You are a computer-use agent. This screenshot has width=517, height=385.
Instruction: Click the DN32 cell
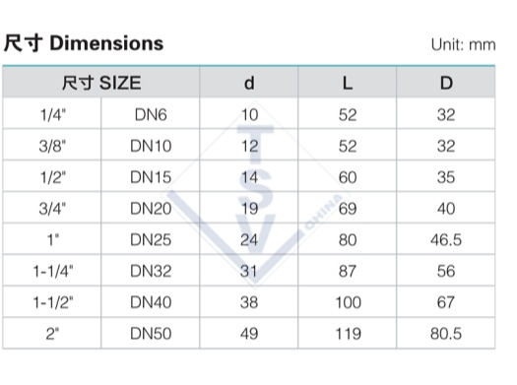[x=151, y=271]
